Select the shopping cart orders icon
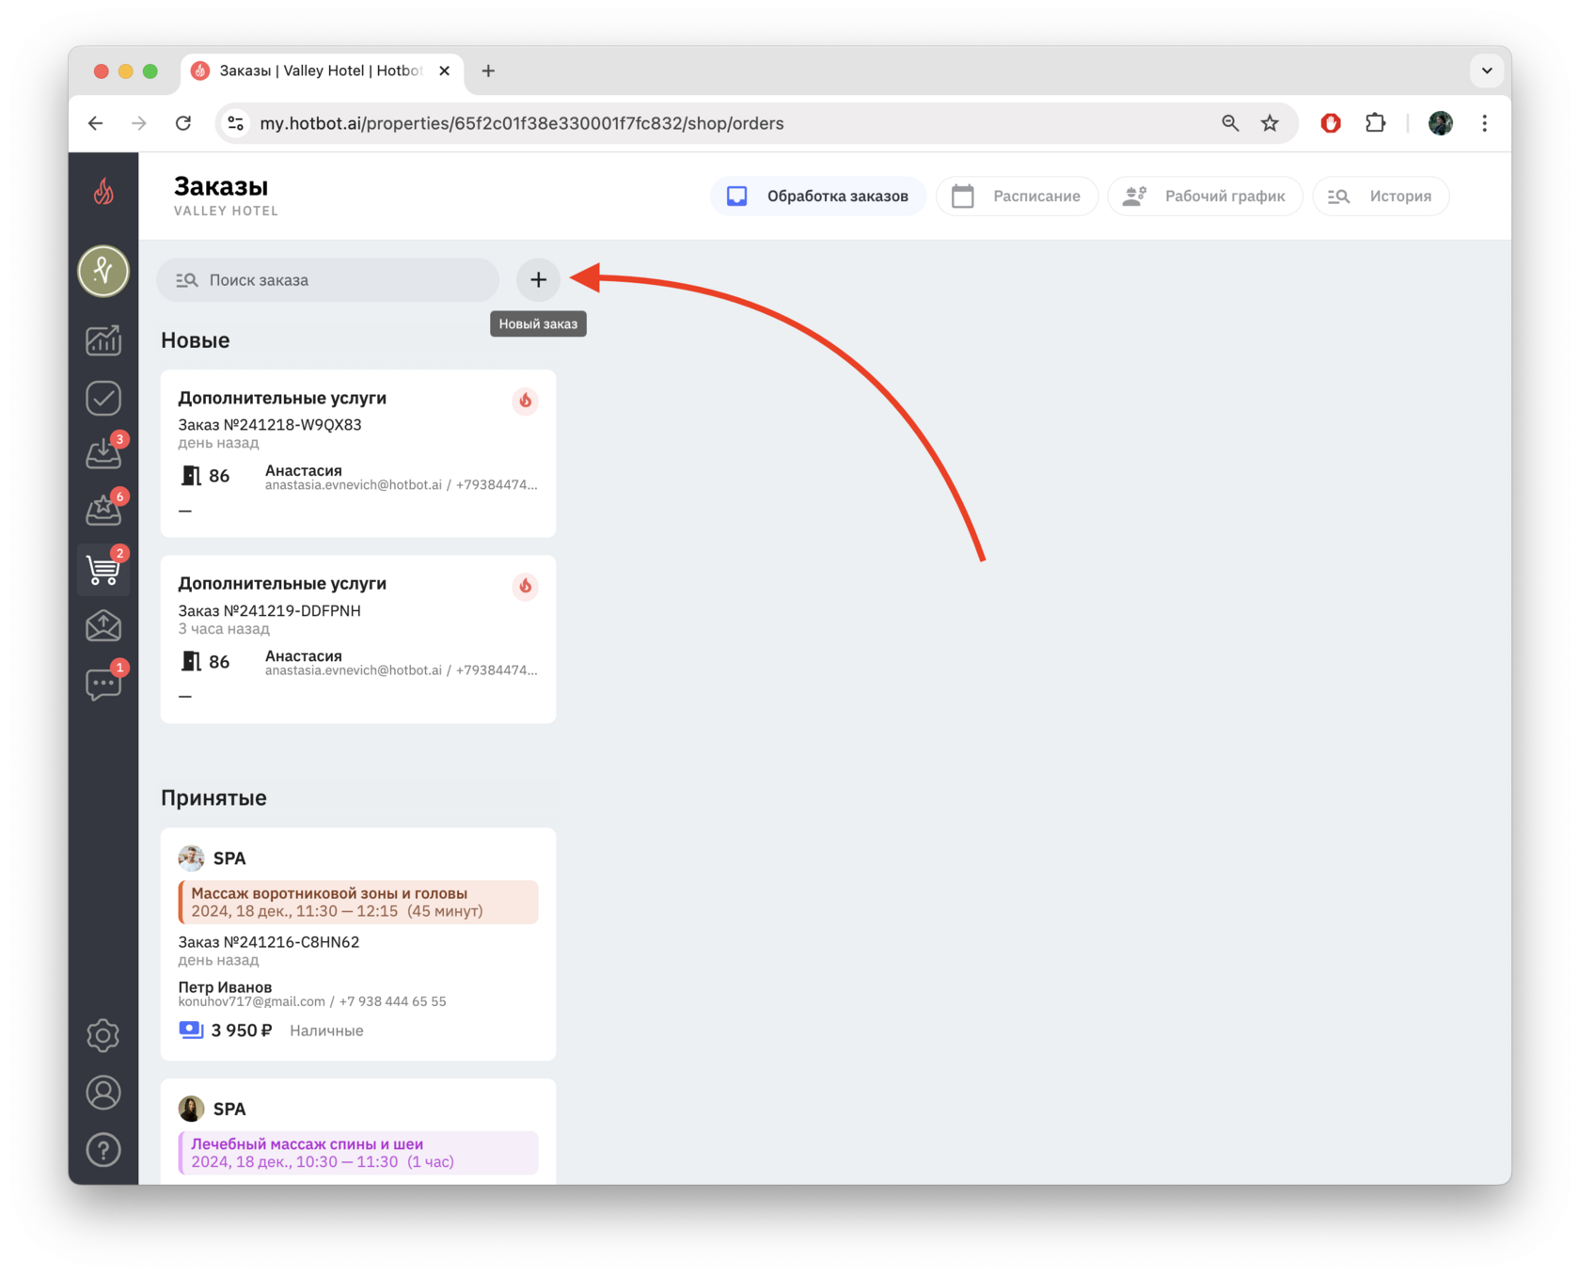 [103, 569]
